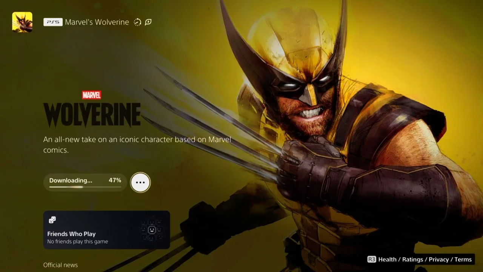This screenshot has height=272, width=483.
Task: Open the Friends Who Play card
Action: coord(106,230)
